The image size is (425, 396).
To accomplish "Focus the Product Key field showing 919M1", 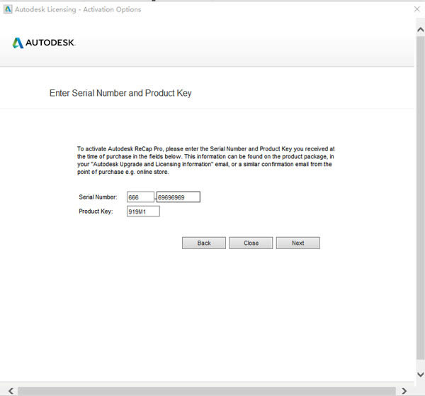I will (143, 211).
